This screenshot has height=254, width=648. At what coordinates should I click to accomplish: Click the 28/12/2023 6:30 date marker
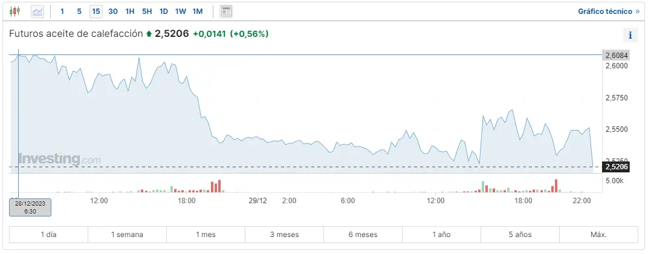coord(30,207)
